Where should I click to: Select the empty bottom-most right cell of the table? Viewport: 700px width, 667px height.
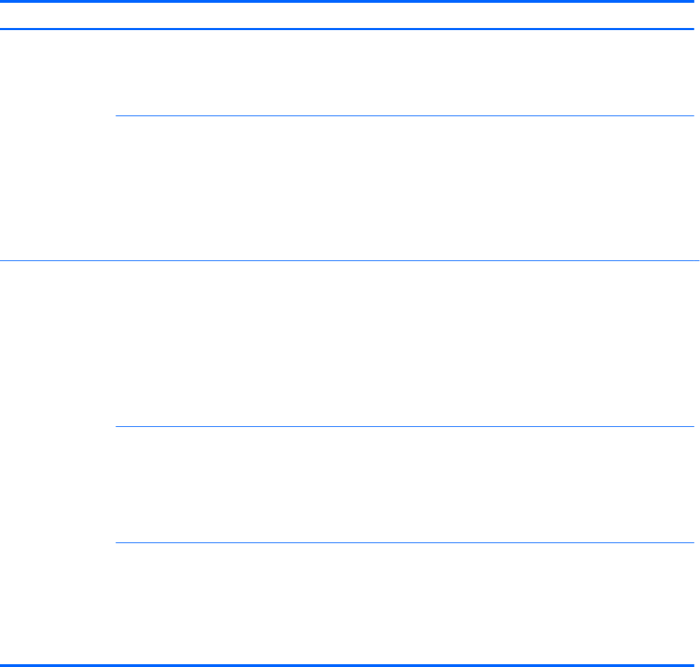[405, 603]
